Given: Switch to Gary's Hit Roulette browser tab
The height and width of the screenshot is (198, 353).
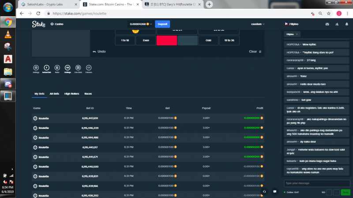Looking at the screenshot, I should (173, 4).
